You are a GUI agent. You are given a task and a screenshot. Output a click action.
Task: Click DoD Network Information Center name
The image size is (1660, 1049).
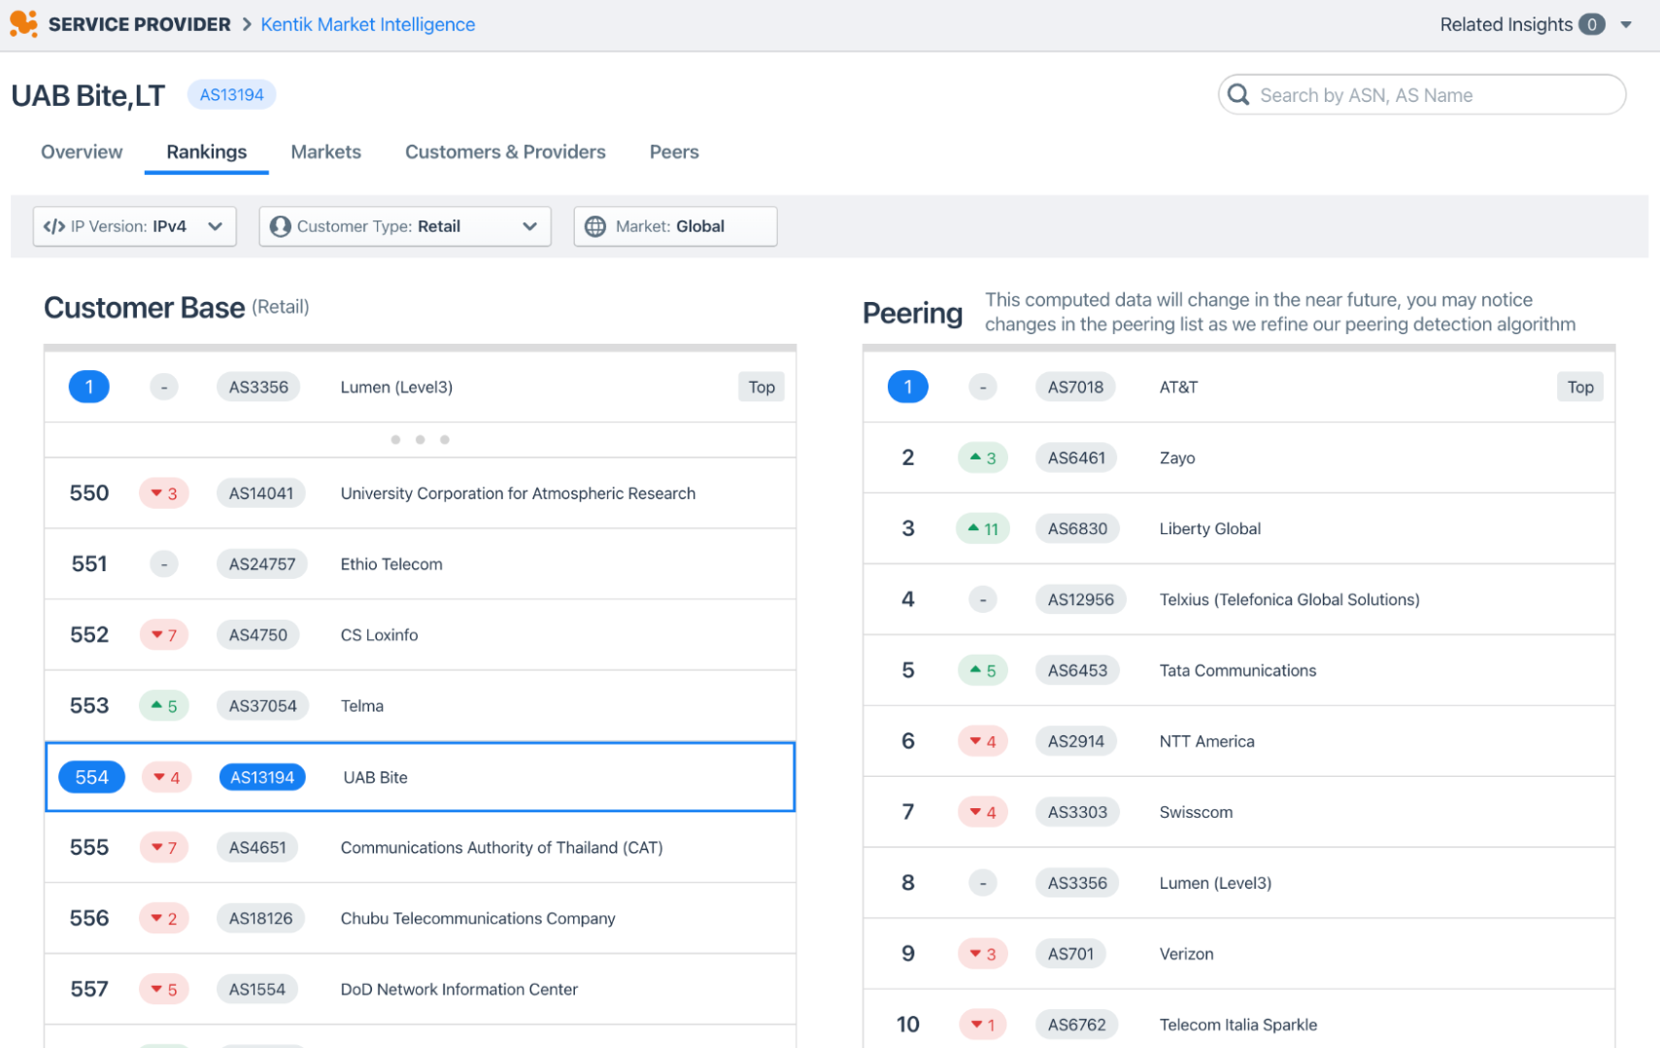458,990
